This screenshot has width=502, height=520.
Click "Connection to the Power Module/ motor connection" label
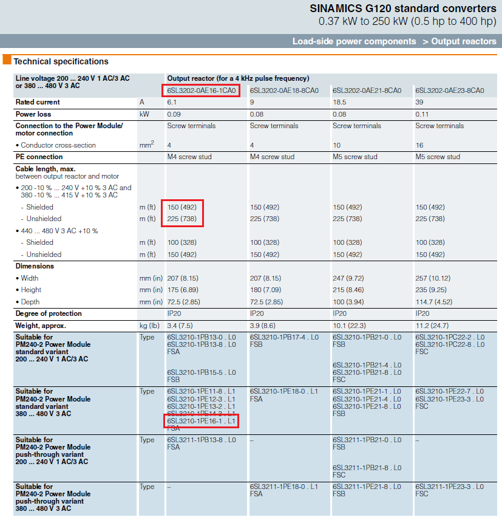[69, 129]
